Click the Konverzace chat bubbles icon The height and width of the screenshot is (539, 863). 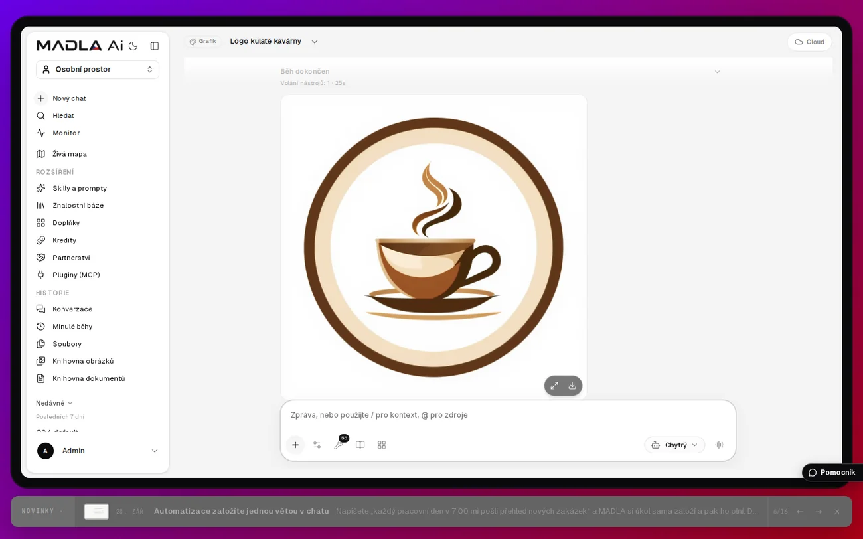pyautogui.click(x=40, y=309)
